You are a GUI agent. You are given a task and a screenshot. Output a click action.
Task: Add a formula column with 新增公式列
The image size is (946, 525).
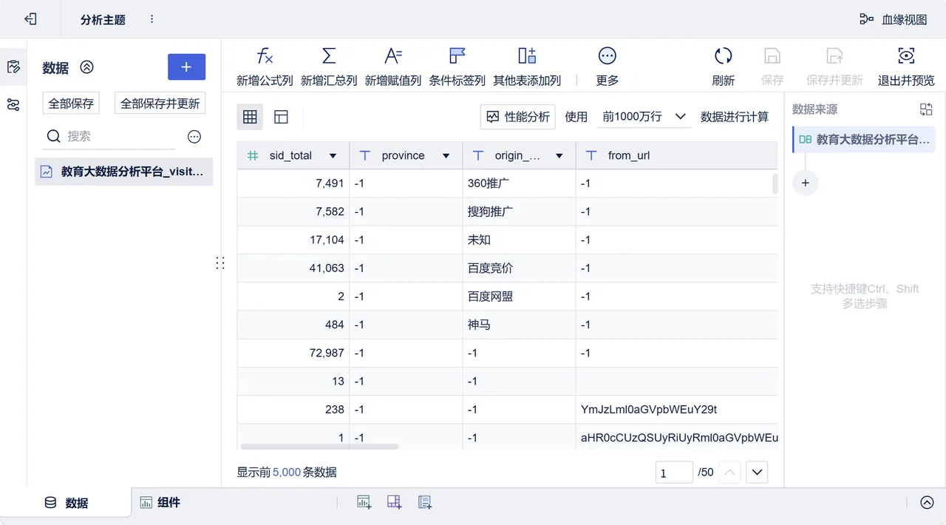pyautogui.click(x=265, y=67)
